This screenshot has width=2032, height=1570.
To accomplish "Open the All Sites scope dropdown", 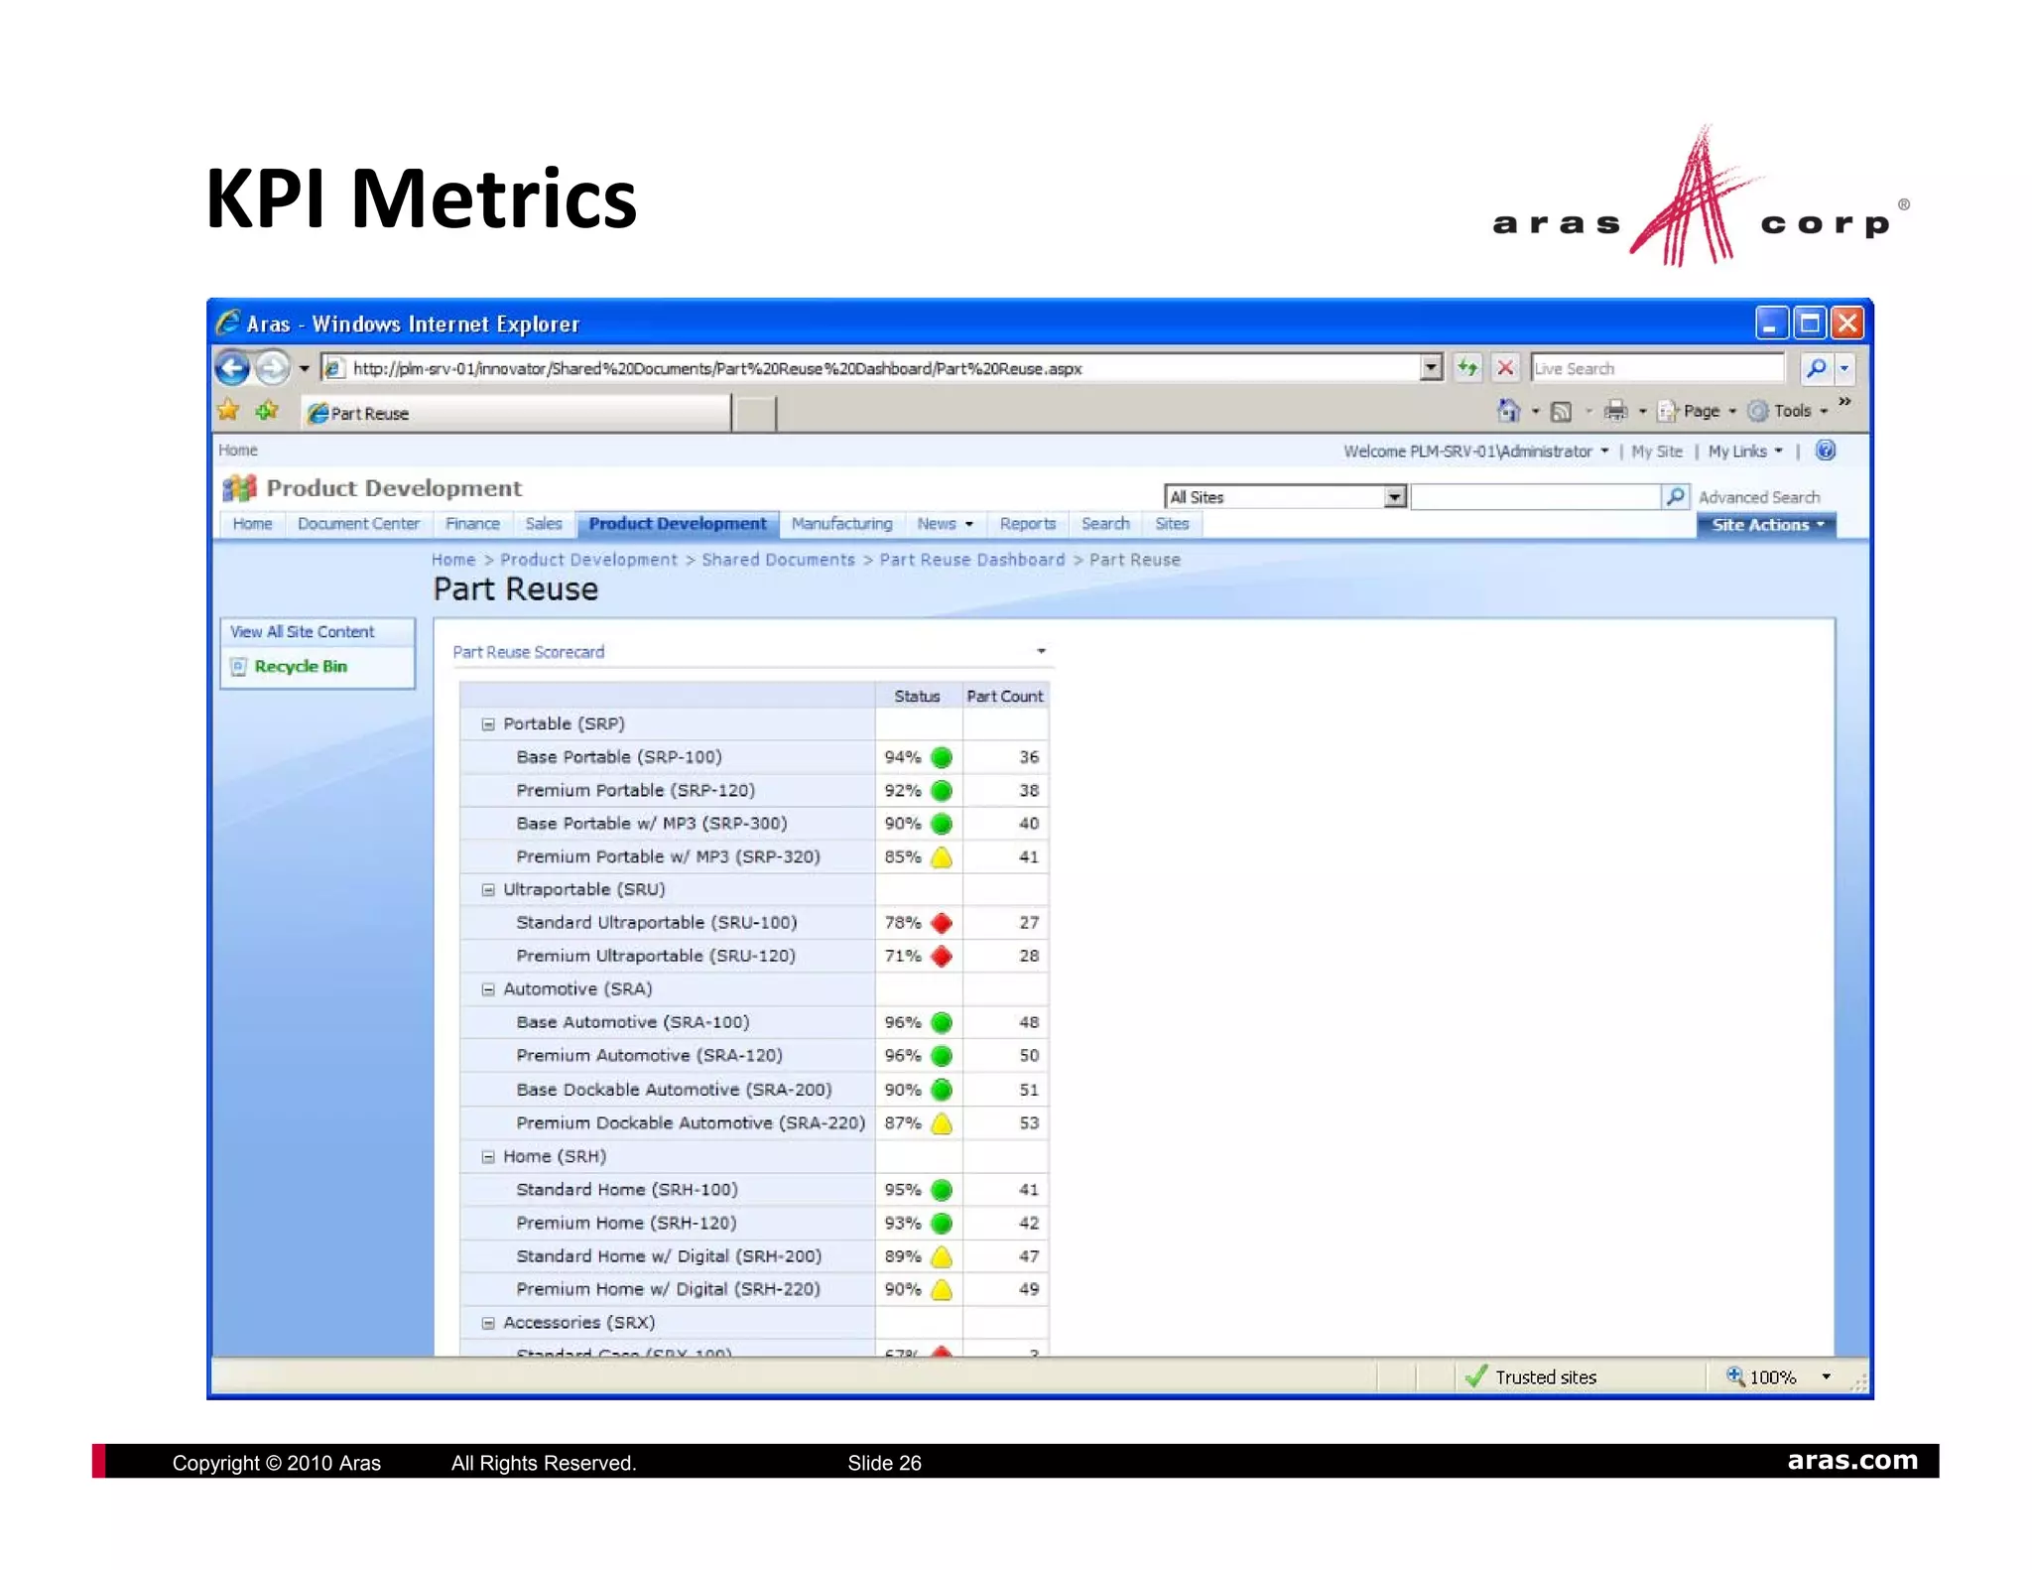I will click(1395, 496).
